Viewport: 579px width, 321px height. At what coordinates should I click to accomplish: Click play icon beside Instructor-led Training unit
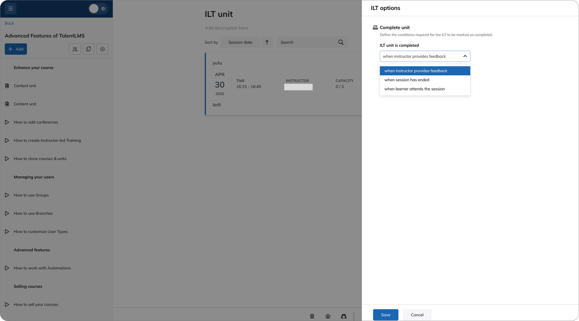(x=7, y=140)
